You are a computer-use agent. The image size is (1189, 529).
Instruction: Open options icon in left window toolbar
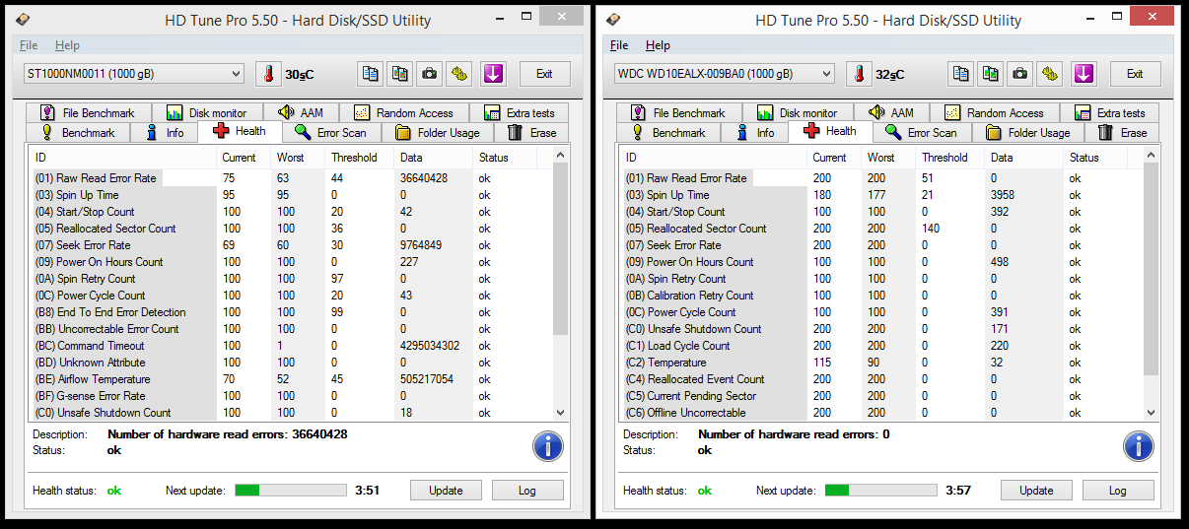pos(459,74)
